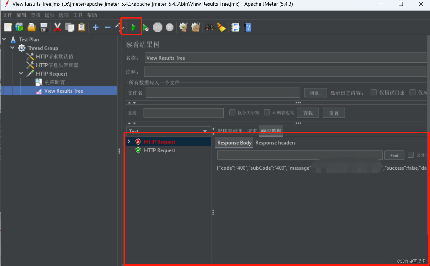Image resolution: width=430 pixels, height=266 pixels.
Task: Open the Templates icon in toolbar
Action: tap(19, 27)
